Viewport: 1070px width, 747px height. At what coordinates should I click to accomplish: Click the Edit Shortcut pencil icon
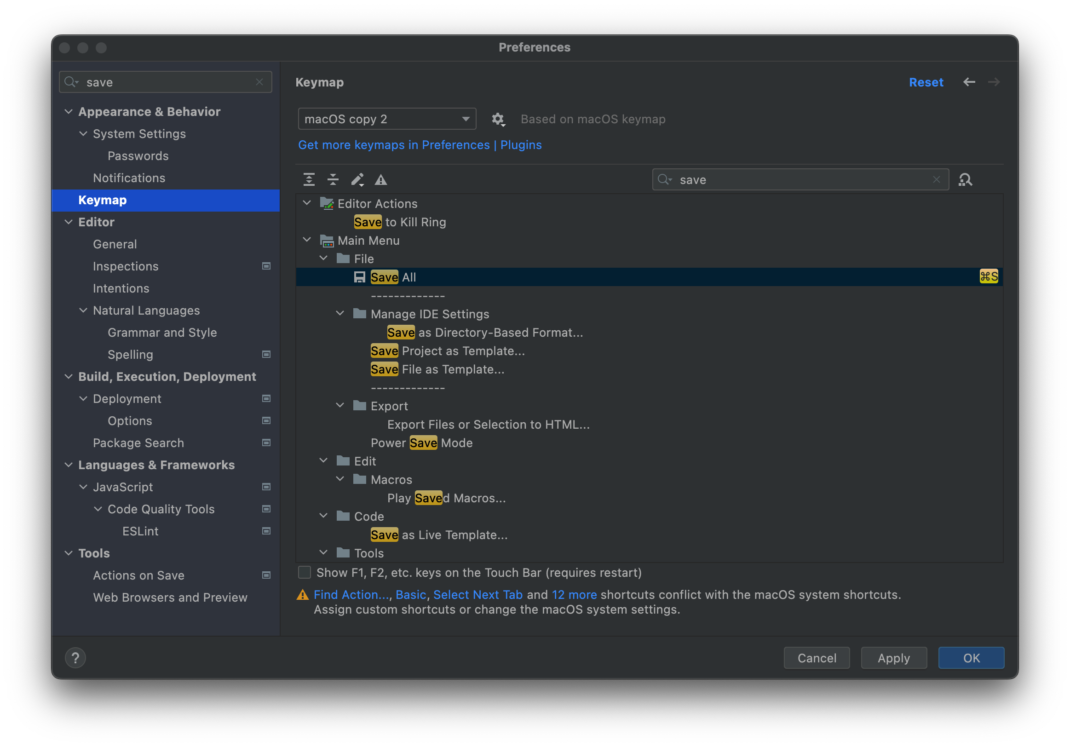(357, 179)
